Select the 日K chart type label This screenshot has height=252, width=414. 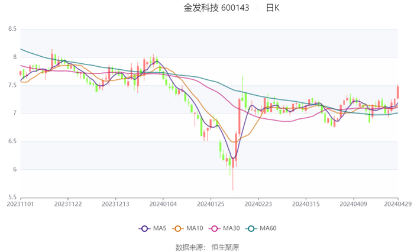[273, 8]
